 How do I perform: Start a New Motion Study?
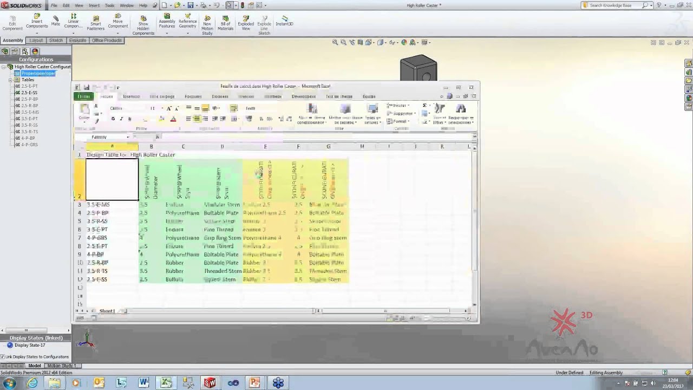click(x=207, y=24)
